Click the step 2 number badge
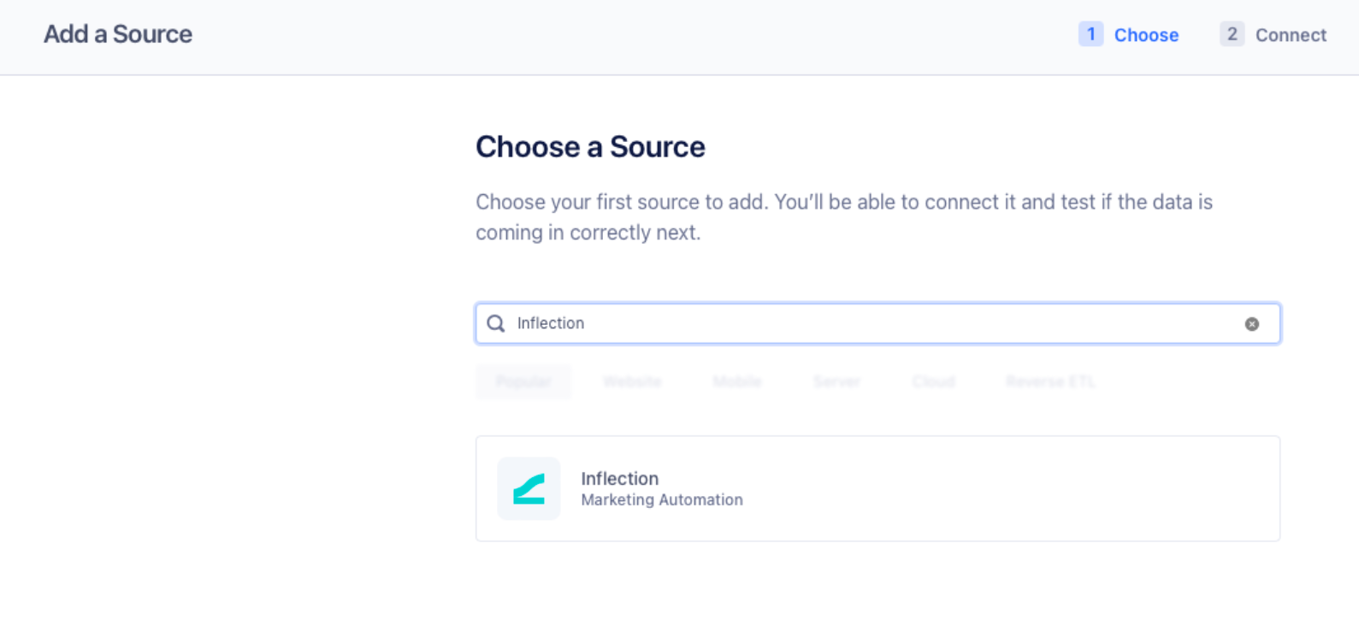 tap(1232, 34)
